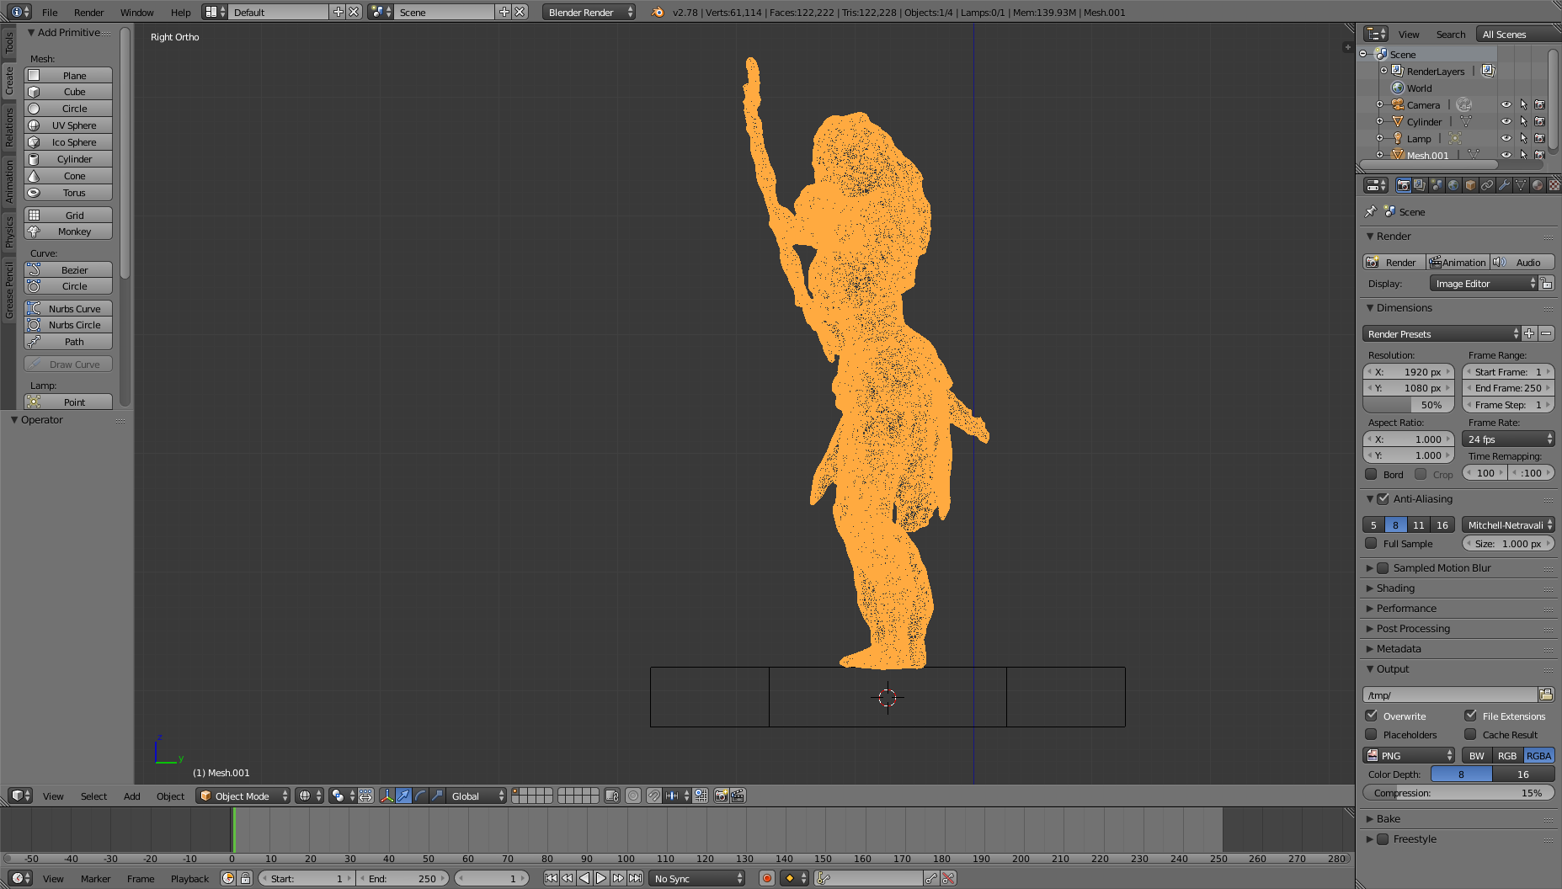Open the Constraints properties tab
This screenshot has width=1562, height=889.
tap(1487, 185)
